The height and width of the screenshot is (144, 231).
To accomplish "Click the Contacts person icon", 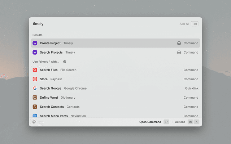I will [35, 107].
